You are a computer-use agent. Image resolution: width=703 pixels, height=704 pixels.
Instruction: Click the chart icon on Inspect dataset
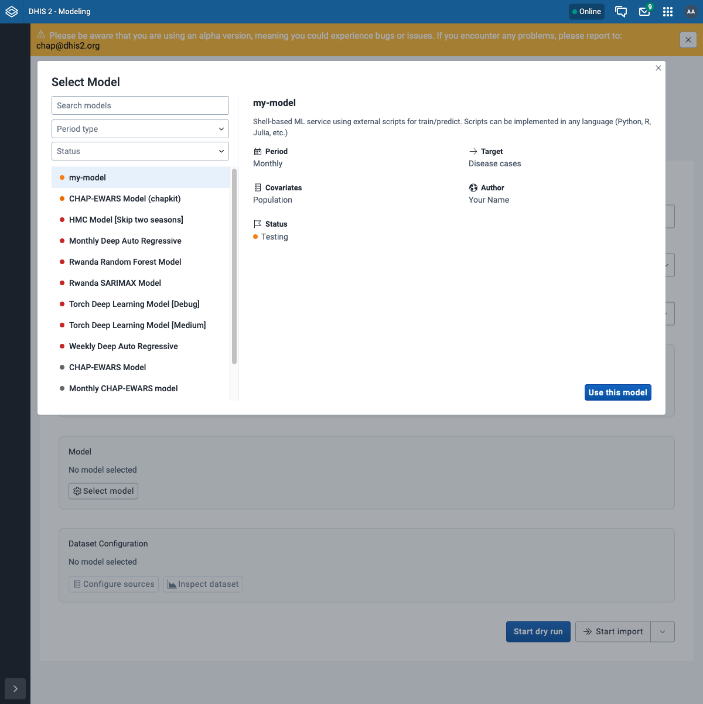[172, 585]
